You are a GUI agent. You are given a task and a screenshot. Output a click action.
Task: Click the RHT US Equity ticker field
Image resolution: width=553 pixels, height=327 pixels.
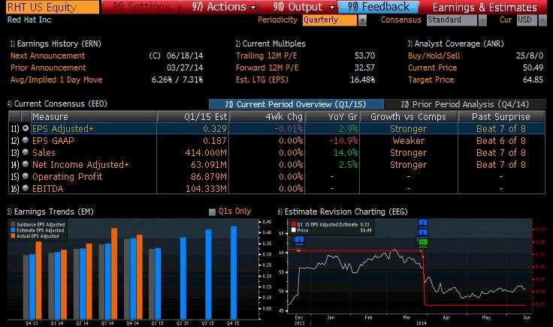click(53, 7)
